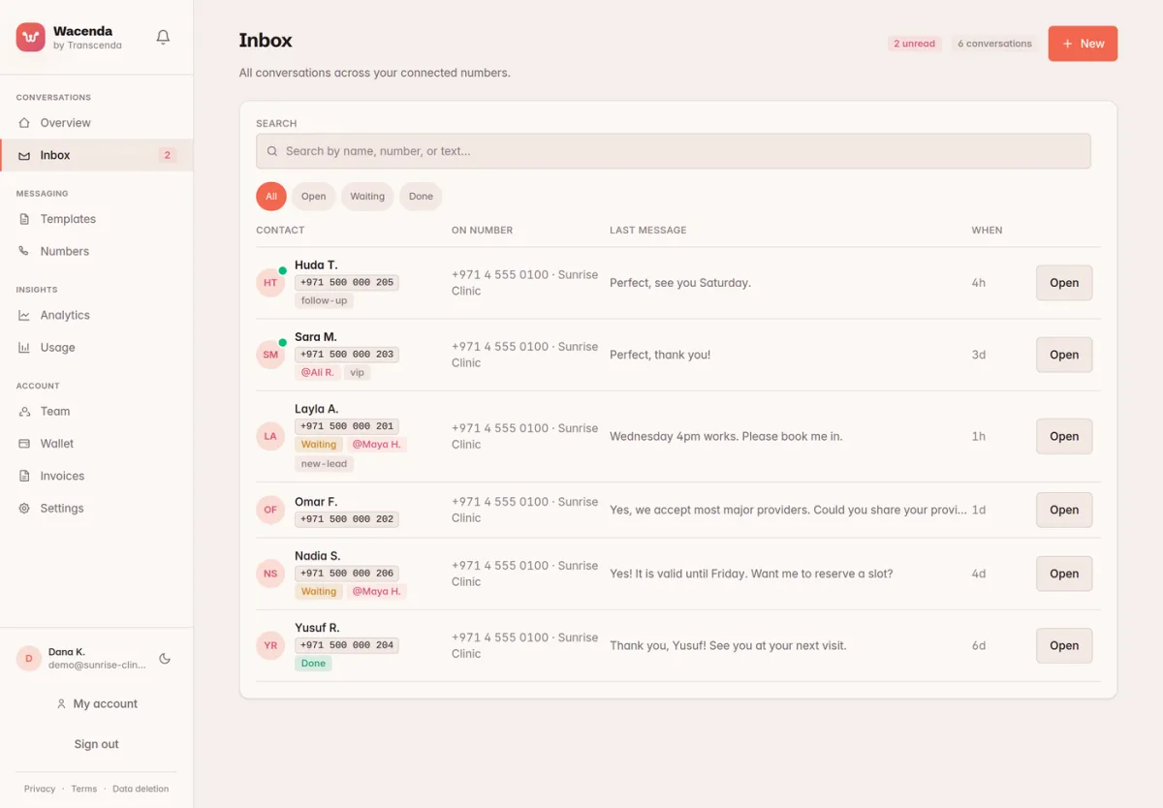This screenshot has height=808, width=1163.
Task: Click the vip tag on Sara M.
Action: [x=358, y=372]
